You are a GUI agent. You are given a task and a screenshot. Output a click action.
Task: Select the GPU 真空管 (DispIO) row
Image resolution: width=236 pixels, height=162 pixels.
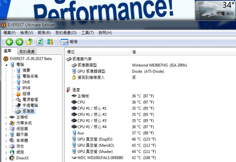click(114, 139)
